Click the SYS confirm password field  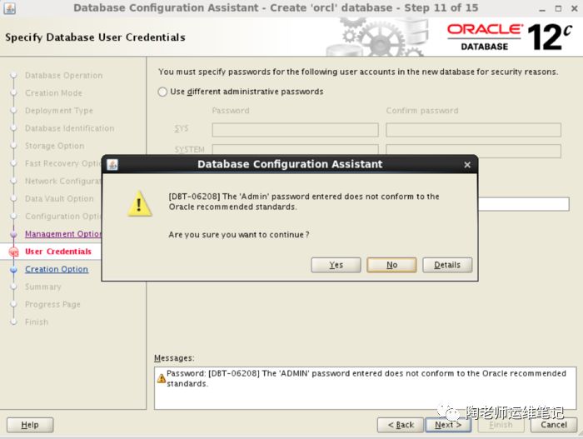coord(473,130)
